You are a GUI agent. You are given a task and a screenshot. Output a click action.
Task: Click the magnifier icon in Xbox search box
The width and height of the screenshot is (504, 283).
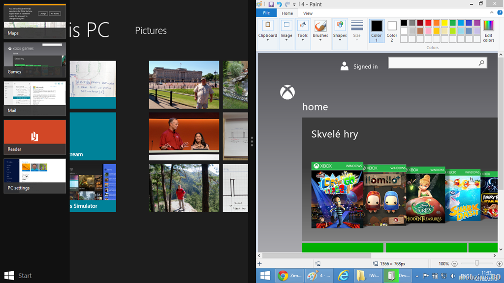(481, 63)
